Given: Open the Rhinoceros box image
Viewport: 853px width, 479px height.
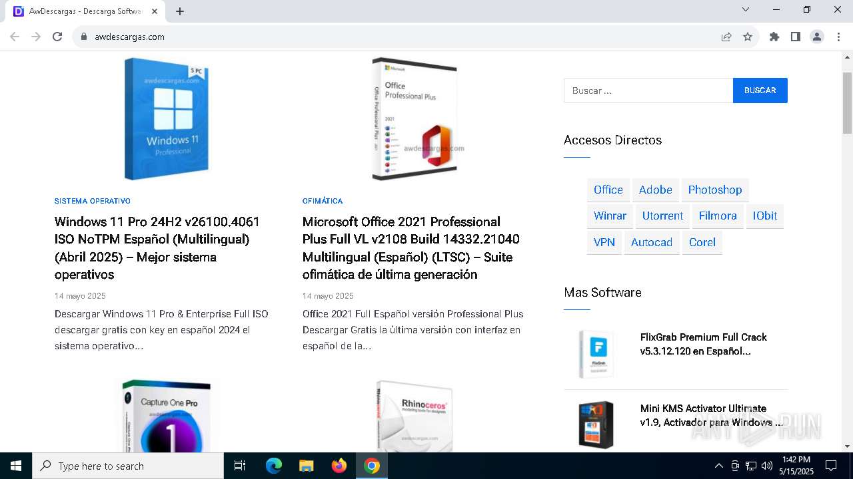Looking at the screenshot, I should 415,415.
